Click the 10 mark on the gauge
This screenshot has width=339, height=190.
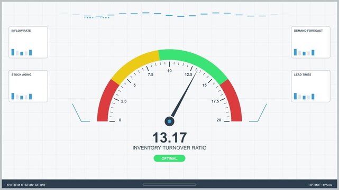169,71
